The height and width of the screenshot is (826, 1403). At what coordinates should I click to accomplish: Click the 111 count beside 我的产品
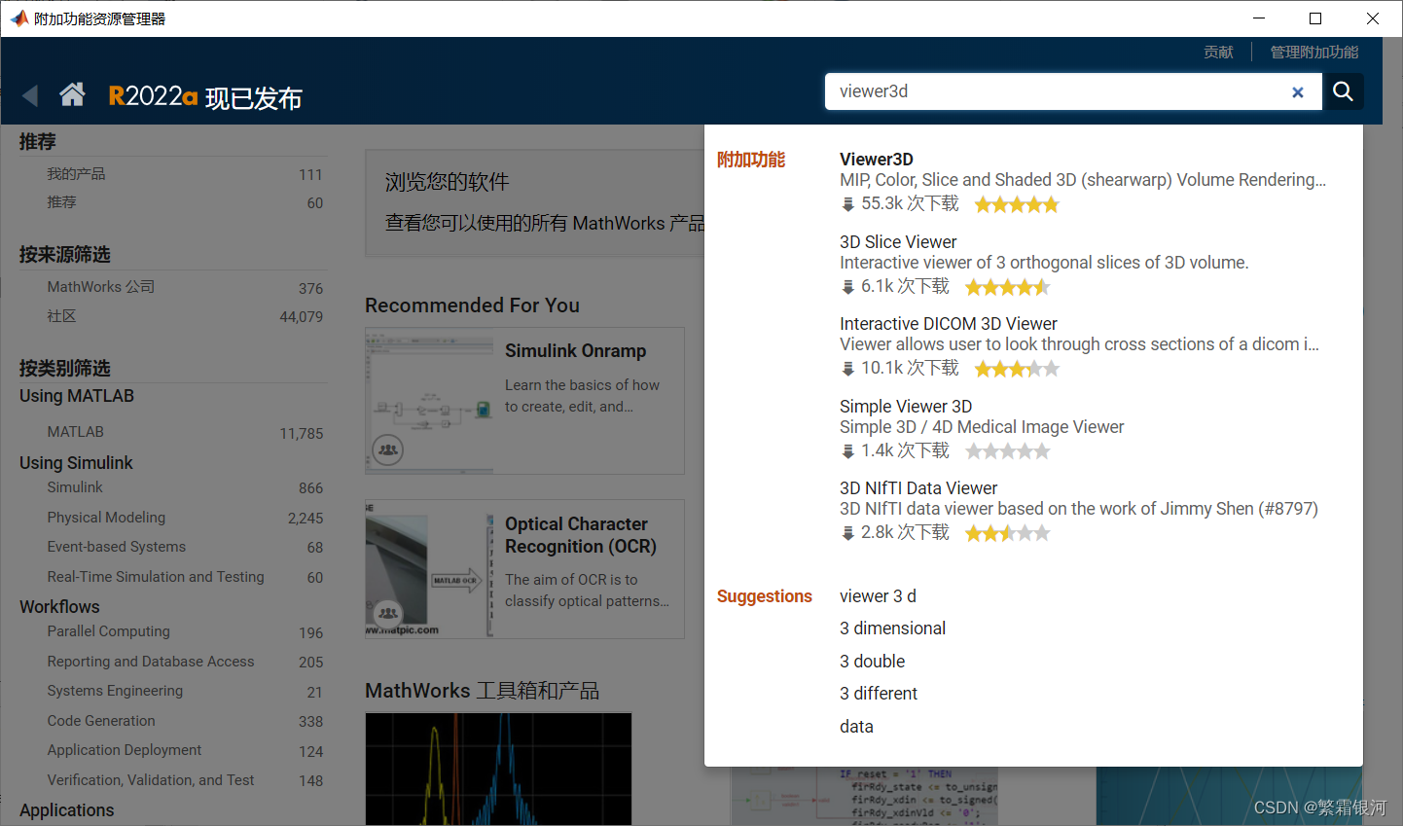pyautogui.click(x=310, y=175)
